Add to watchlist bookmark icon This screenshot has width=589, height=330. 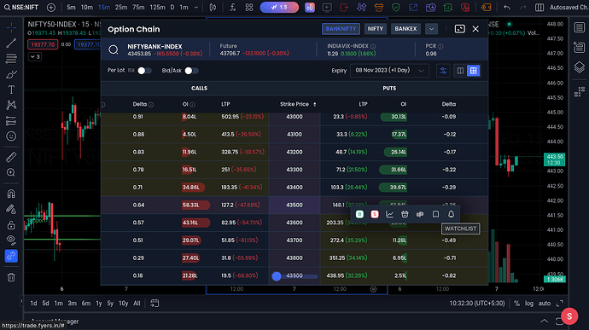[x=435, y=214]
